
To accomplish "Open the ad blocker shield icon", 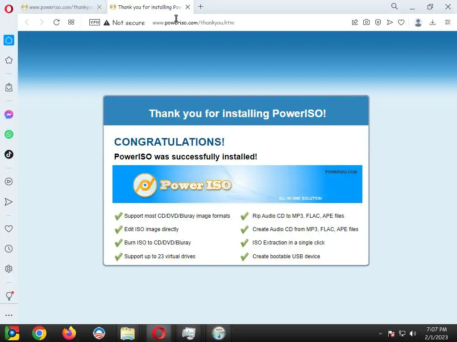I will point(378,22).
